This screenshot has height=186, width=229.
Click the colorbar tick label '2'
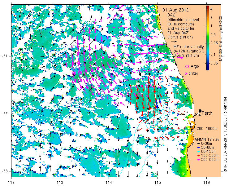[211, 18]
